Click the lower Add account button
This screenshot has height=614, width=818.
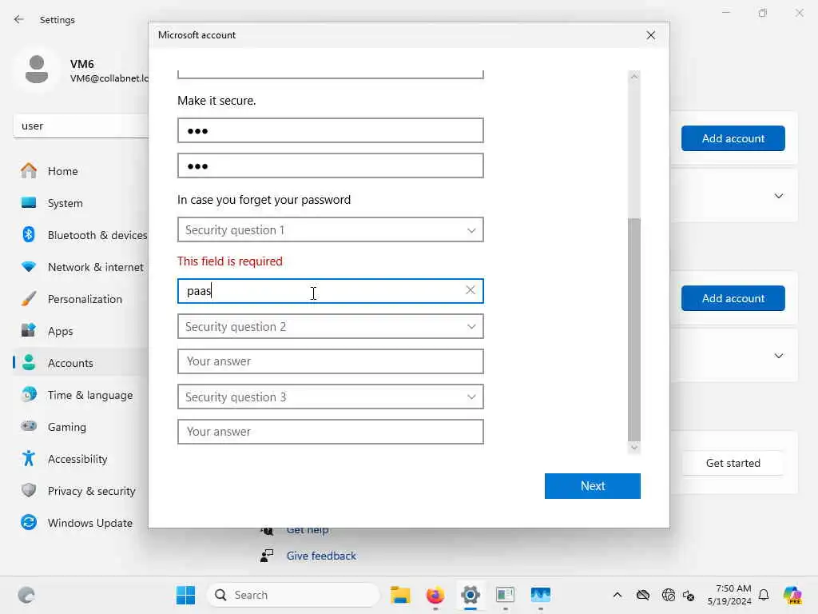[x=733, y=298]
